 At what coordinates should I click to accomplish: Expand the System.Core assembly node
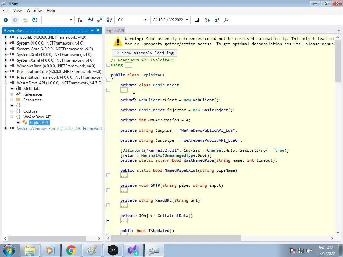[5, 49]
